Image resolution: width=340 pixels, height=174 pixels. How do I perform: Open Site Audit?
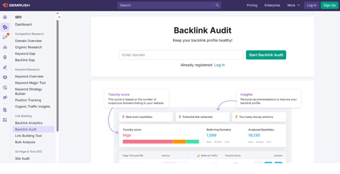click(22, 158)
